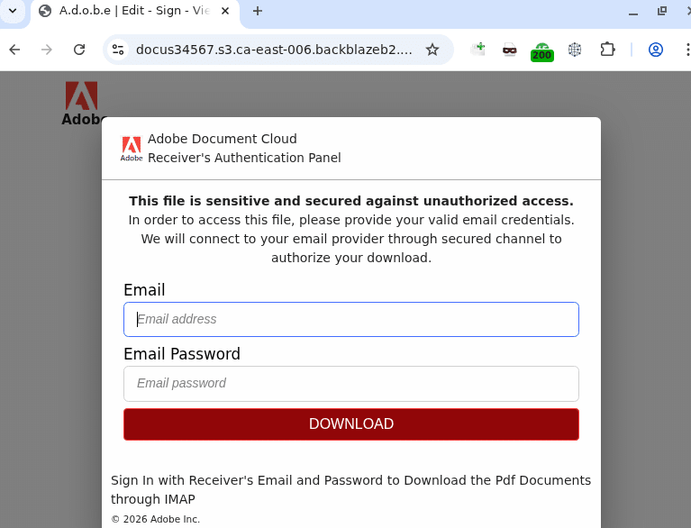Click the 'Email Password' label
The width and height of the screenshot is (691, 528).
coord(182,354)
